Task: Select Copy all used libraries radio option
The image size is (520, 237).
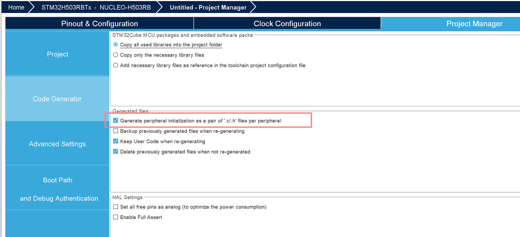Action: 116,45
